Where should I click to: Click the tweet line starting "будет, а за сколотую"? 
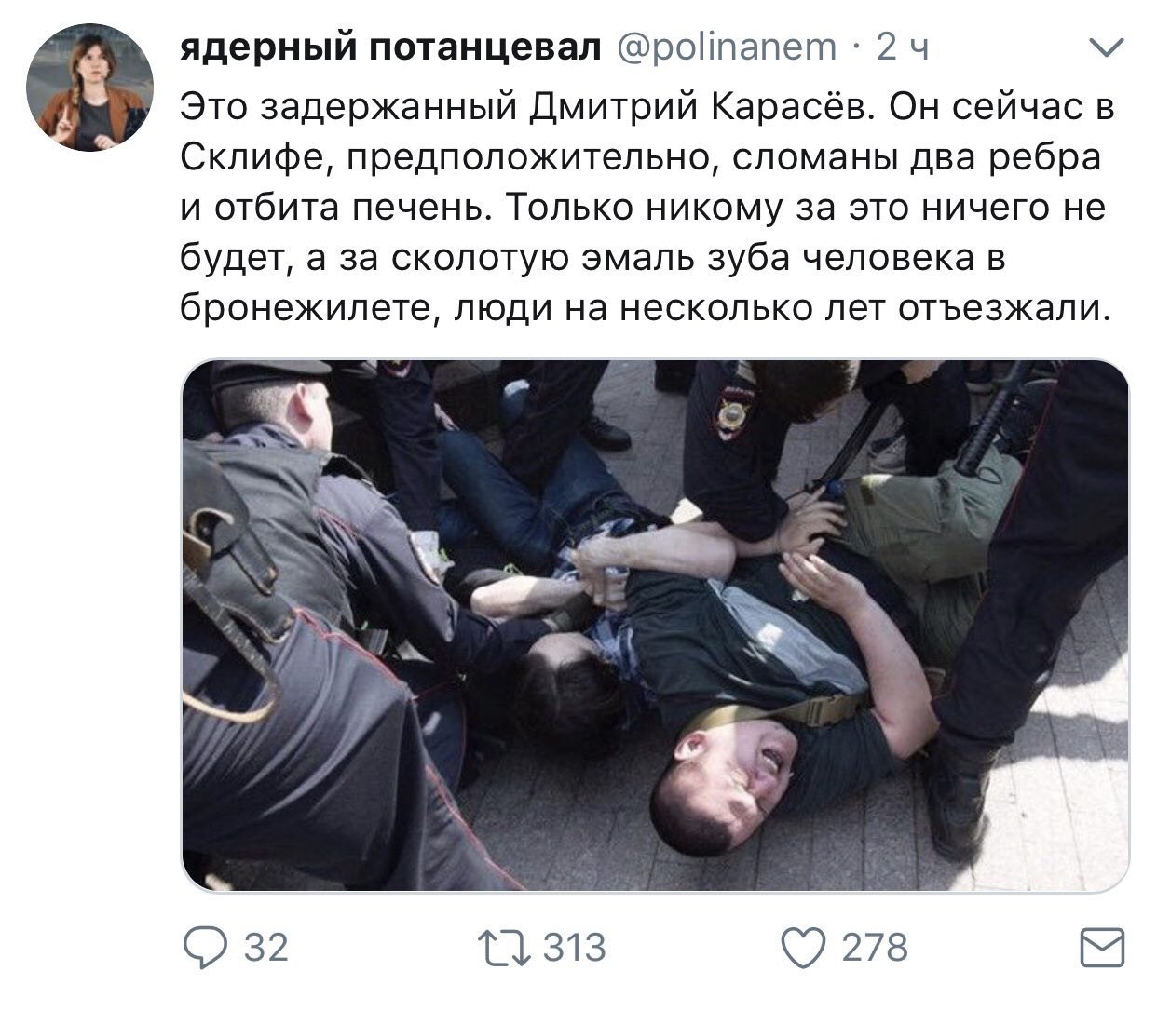click(592, 257)
